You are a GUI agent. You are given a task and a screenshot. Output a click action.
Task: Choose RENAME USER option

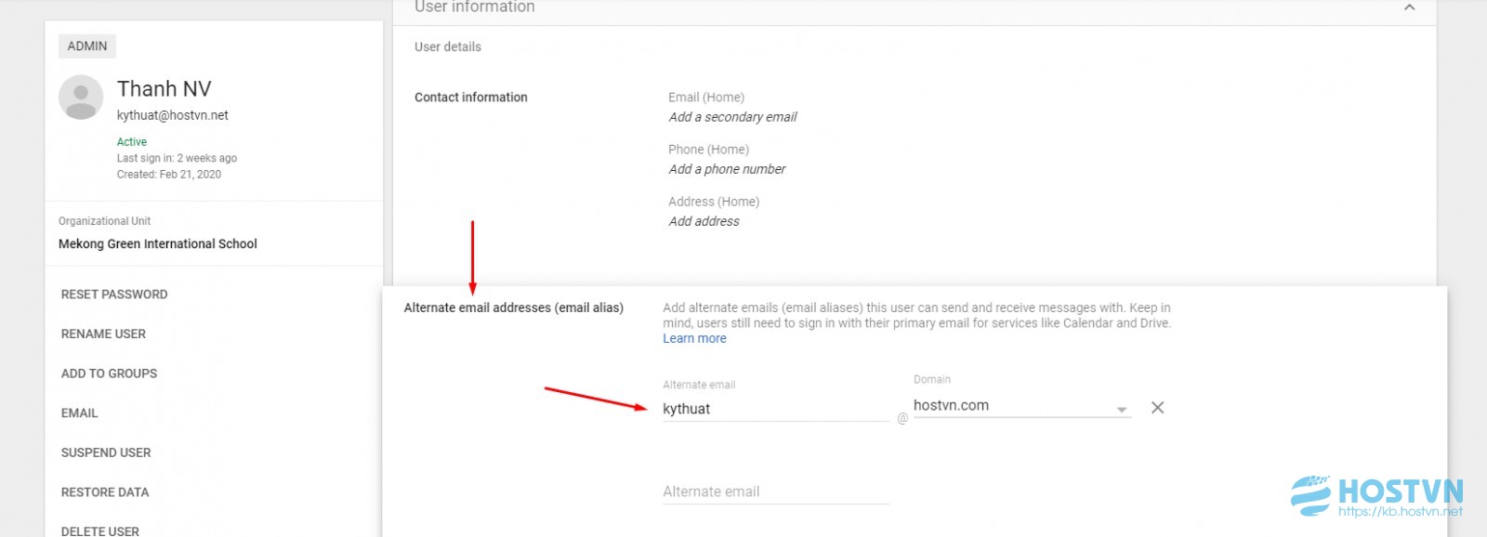(x=103, y=334)
